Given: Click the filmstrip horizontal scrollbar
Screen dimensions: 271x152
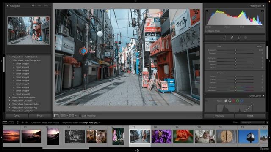Looking at the screenshot, I should [x=66, y=148].
